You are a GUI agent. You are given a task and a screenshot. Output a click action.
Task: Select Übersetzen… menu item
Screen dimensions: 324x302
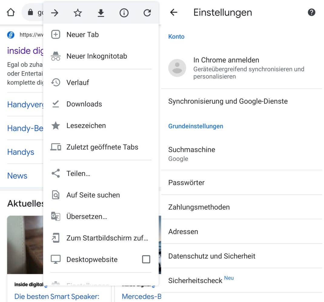[87, 217]
